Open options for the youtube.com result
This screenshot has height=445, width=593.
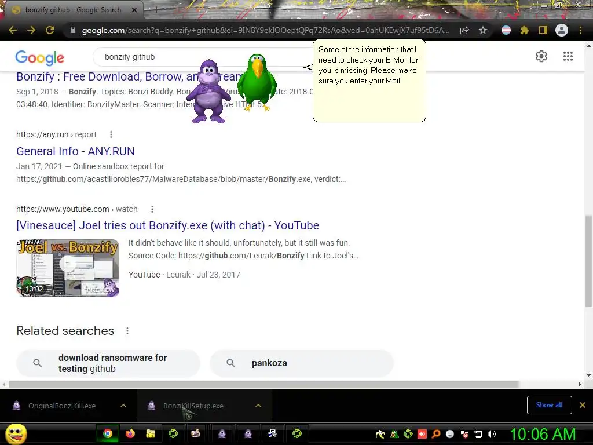tap(152, 209)
